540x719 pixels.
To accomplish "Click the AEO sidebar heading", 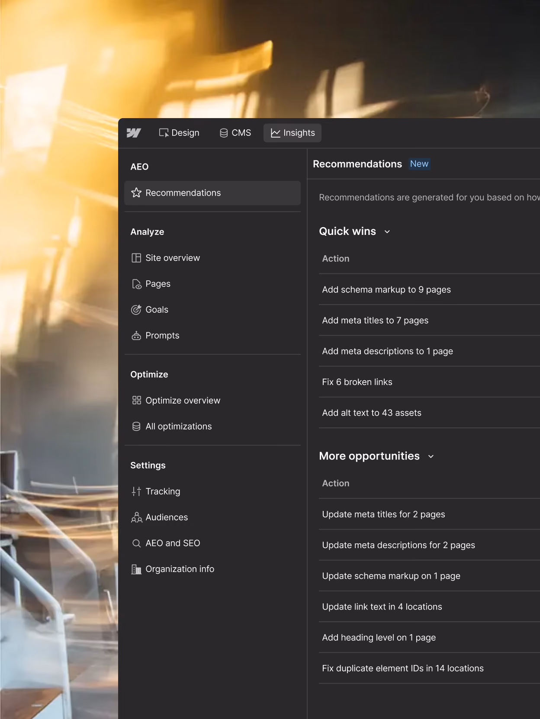I will tap(139, 167).
